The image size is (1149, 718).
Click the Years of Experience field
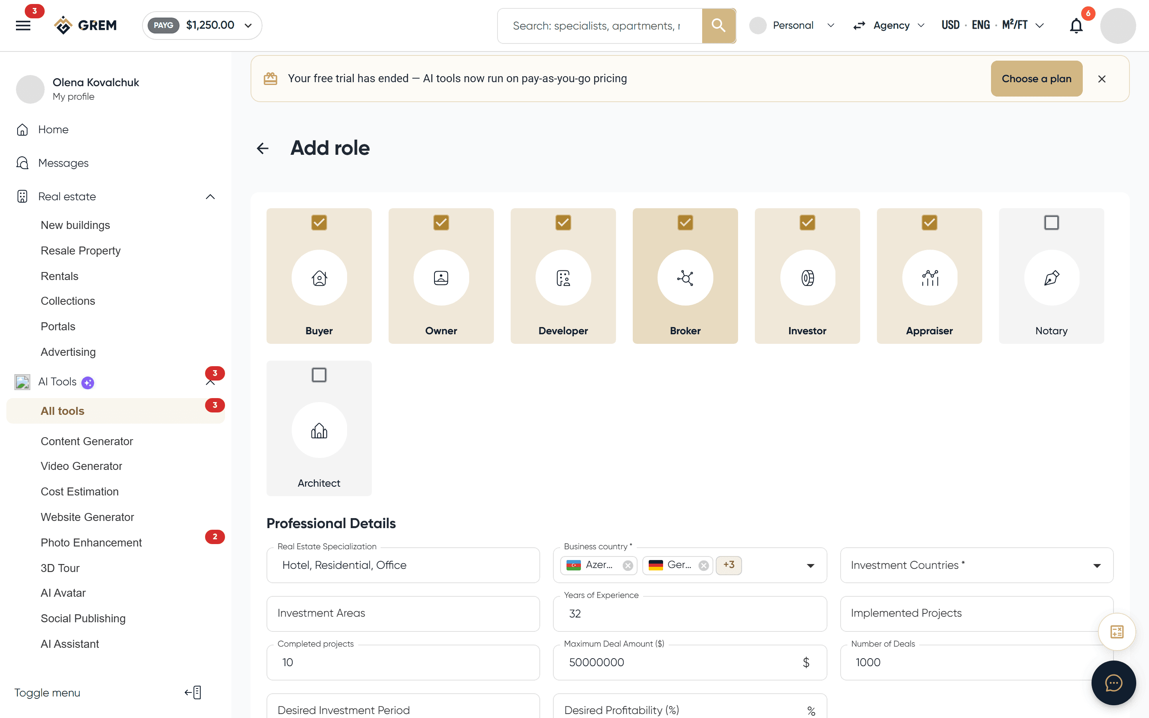click(689, 613)
